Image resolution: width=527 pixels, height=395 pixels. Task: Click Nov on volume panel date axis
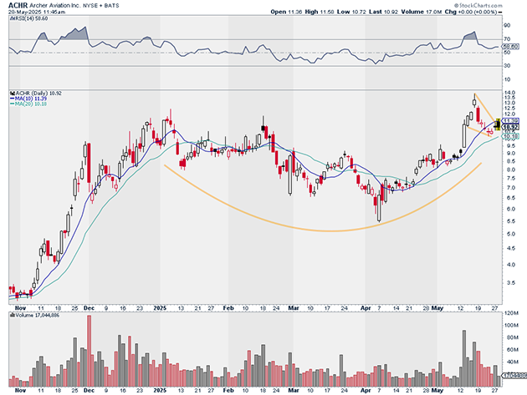pyautogui.click(x=20, y=391)
